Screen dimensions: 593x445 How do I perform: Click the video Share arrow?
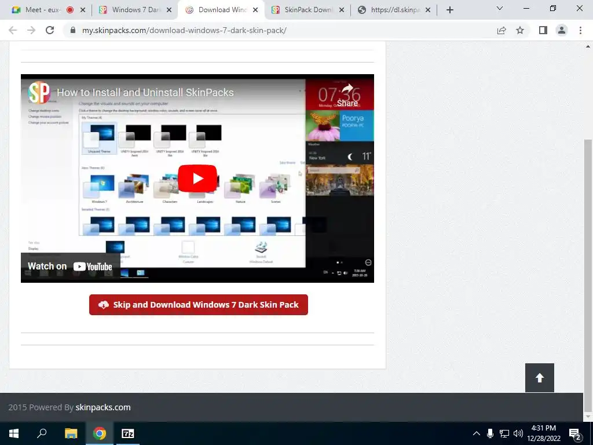[347, 94]
